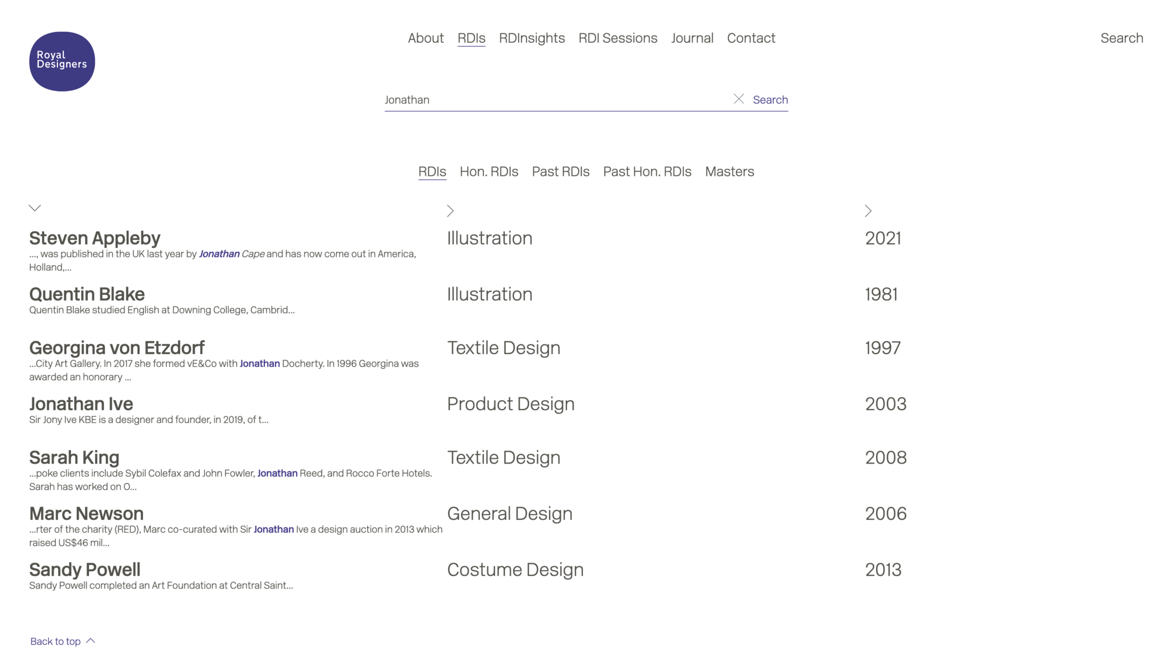Show the Past Hon. RDIs tab

[x=647, y=172]
